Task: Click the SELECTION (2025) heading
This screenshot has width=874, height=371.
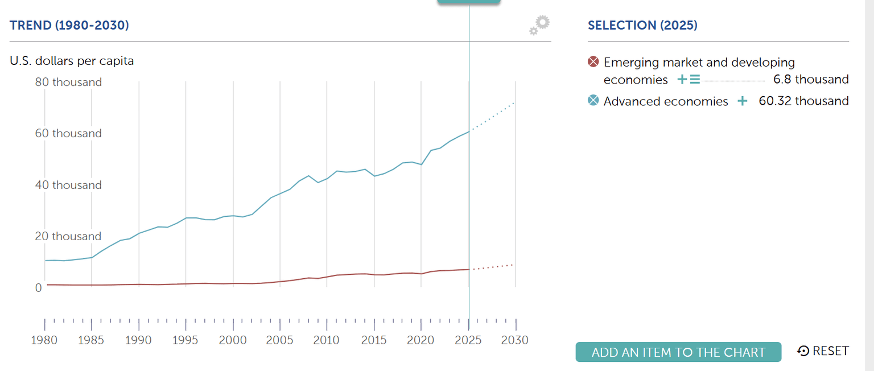Action: [642, 25]
